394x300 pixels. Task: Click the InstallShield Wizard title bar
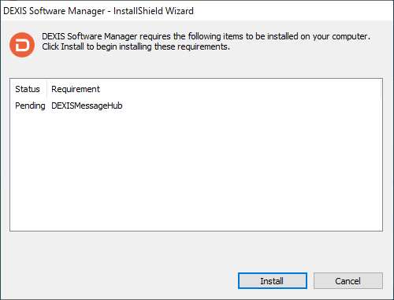(x=196, y=11)
